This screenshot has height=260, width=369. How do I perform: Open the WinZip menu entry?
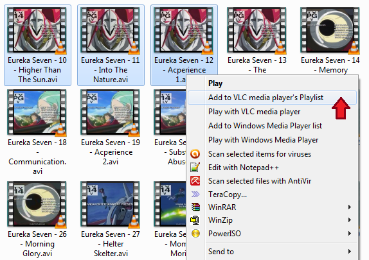click(273, 220)
